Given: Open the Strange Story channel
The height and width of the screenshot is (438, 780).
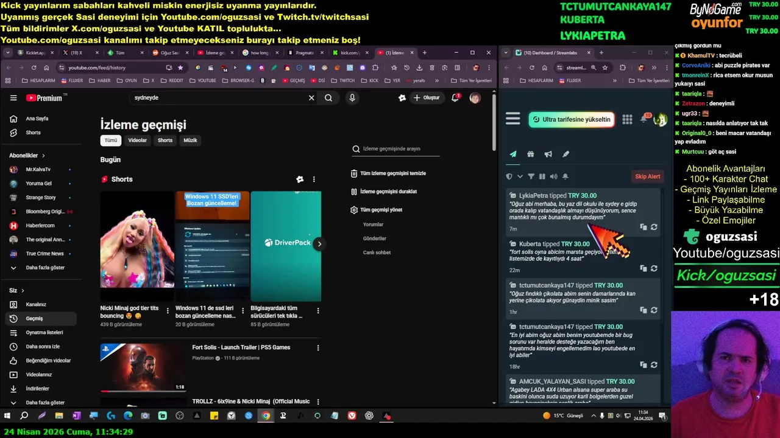Looking at the screenshot, I should click(40, 198).
